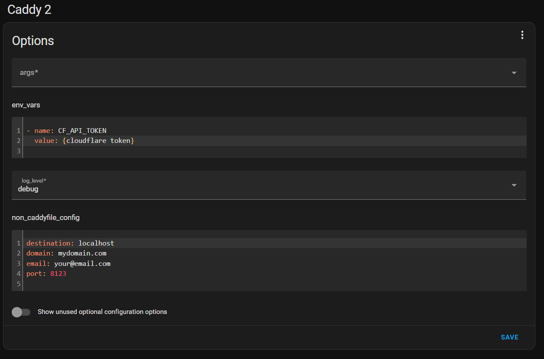544x359 pixels.
Task: Click the non_caddyfile_config label
Action: [x=45, y=217]
